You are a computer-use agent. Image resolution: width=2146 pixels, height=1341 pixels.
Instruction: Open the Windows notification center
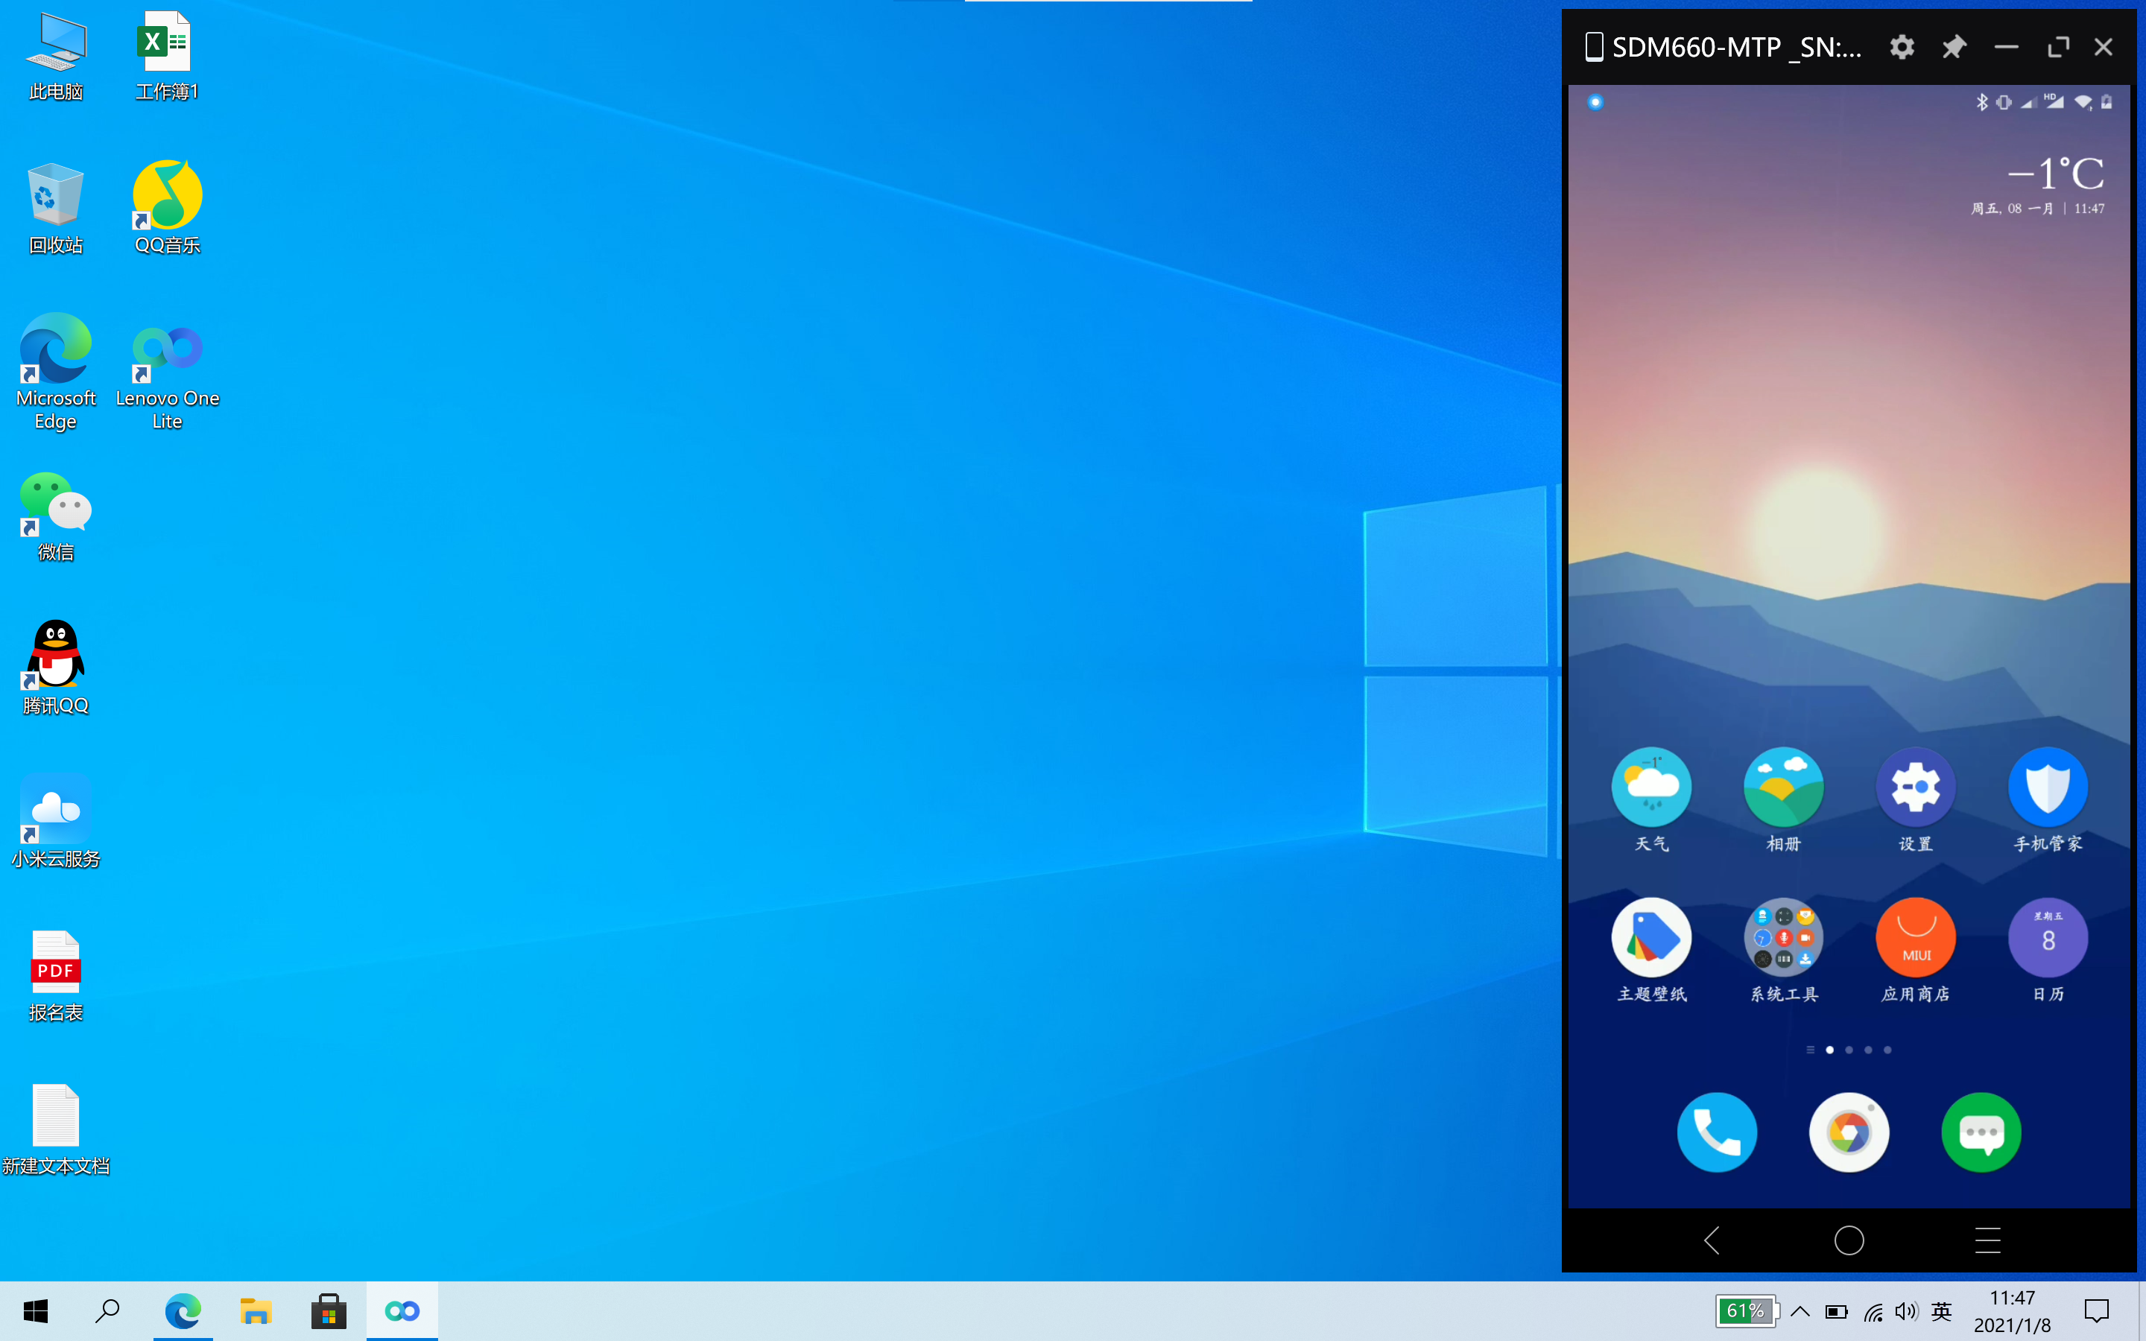pos(2096,1311)
